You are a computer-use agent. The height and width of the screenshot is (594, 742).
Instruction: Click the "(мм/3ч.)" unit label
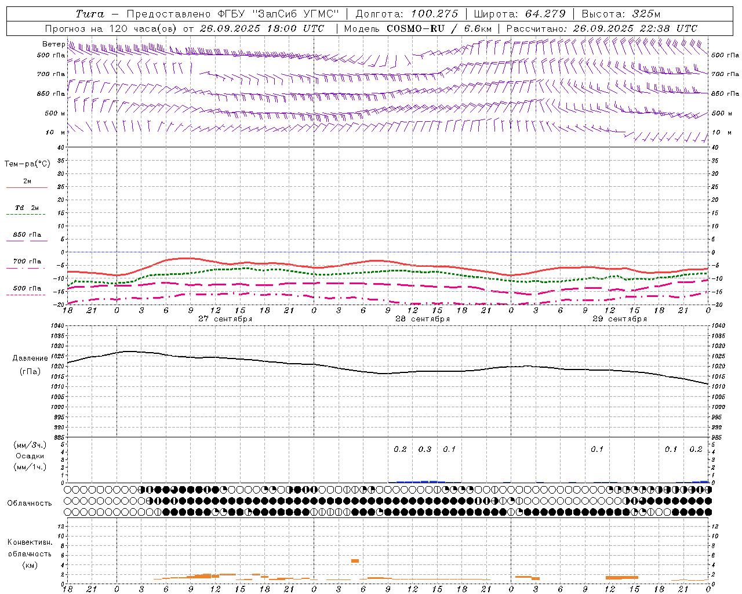30,445
